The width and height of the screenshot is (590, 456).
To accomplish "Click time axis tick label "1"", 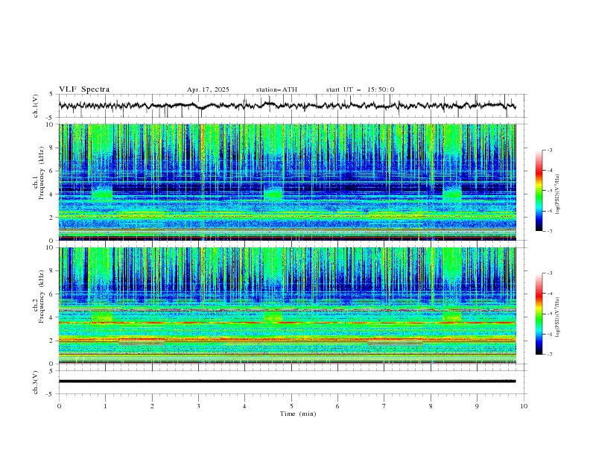I will (105, 406).
